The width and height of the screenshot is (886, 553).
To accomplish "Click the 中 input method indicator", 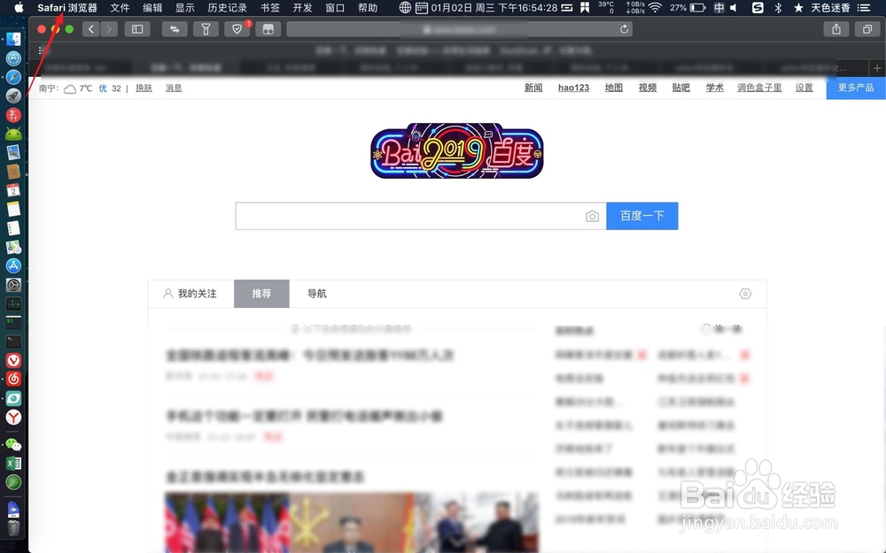I will 719,8.
